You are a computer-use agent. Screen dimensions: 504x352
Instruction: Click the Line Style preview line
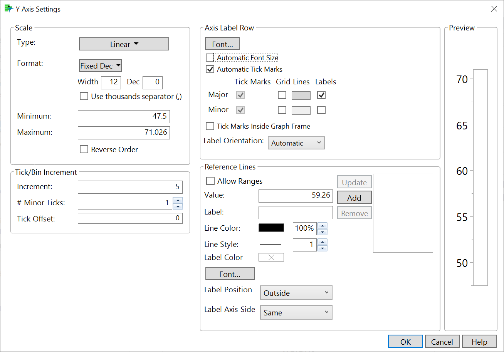point(270,245)
